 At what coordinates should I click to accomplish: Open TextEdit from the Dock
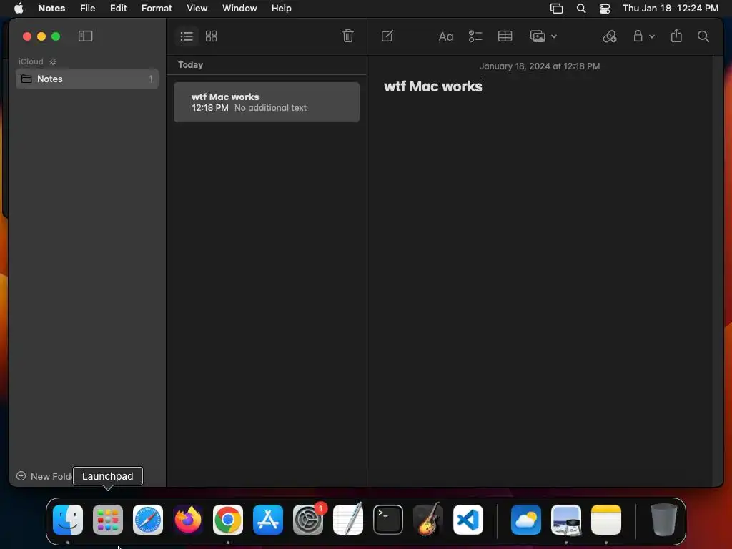click(x=348, y=519)
